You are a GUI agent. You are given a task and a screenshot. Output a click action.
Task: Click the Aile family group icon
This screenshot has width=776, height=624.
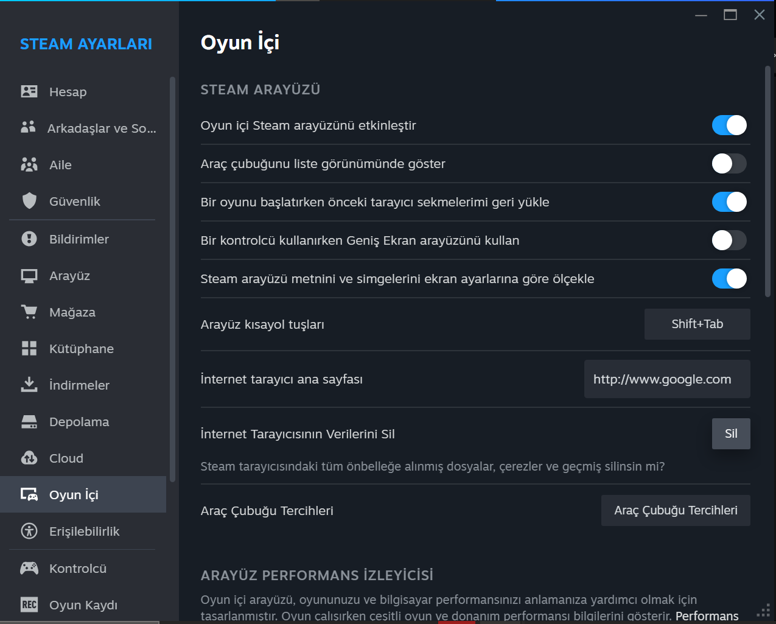29,164
